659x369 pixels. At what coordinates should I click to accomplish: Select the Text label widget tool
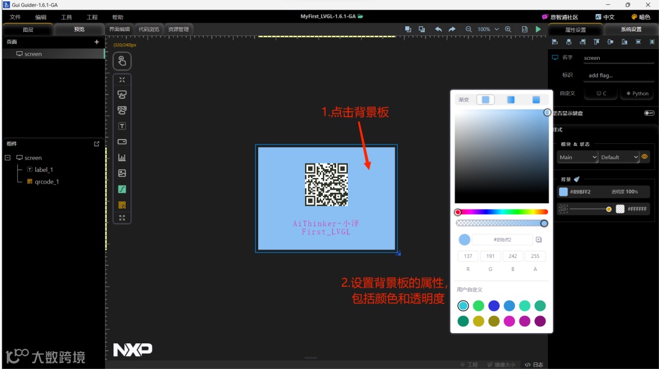click(x=122, y=126)
